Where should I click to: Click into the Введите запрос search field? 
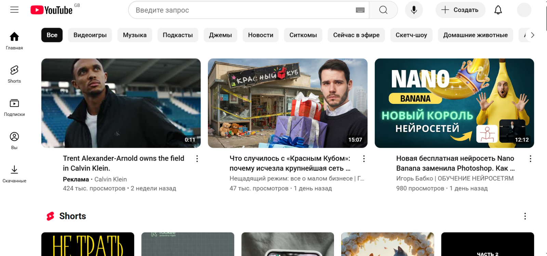tap(239, 10)
